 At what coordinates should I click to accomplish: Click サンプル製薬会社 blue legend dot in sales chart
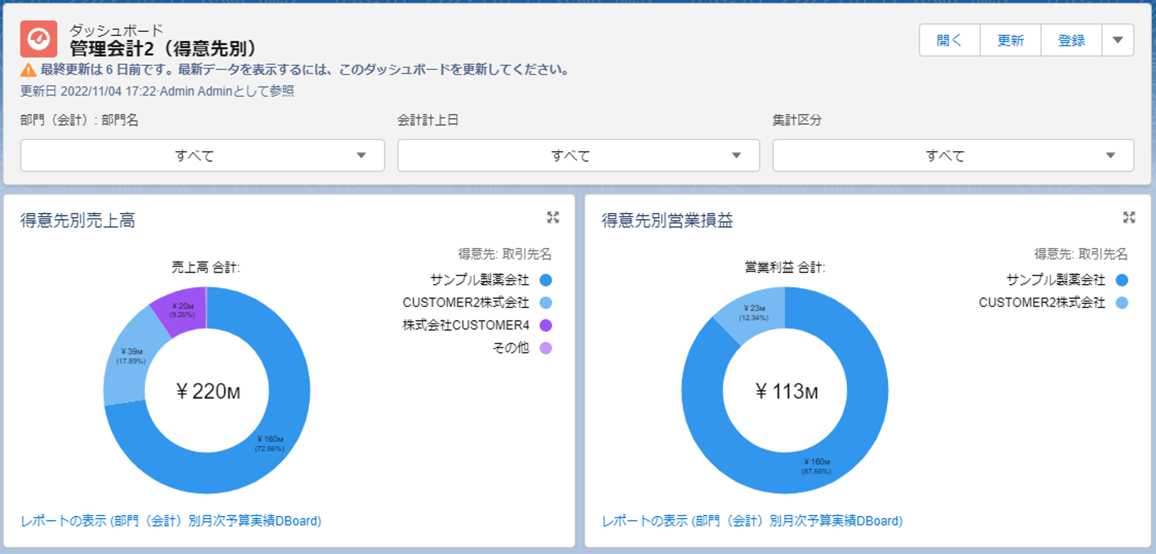point(545,280)
